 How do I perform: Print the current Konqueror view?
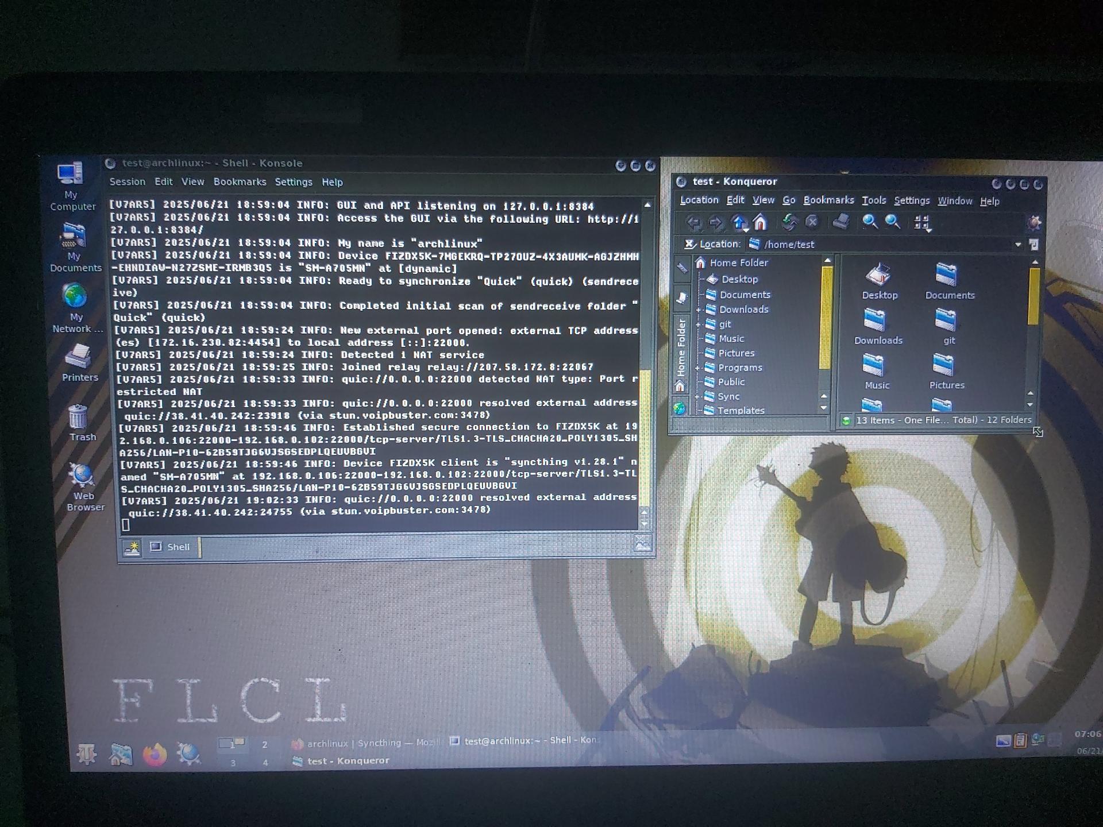842,221
